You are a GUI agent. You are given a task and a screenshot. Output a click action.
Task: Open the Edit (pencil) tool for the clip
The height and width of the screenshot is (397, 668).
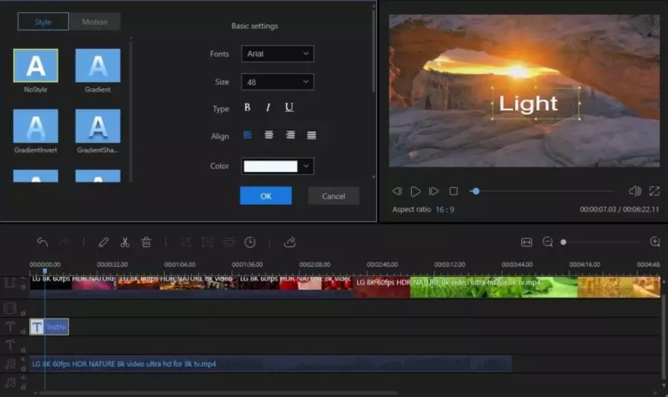103,242
